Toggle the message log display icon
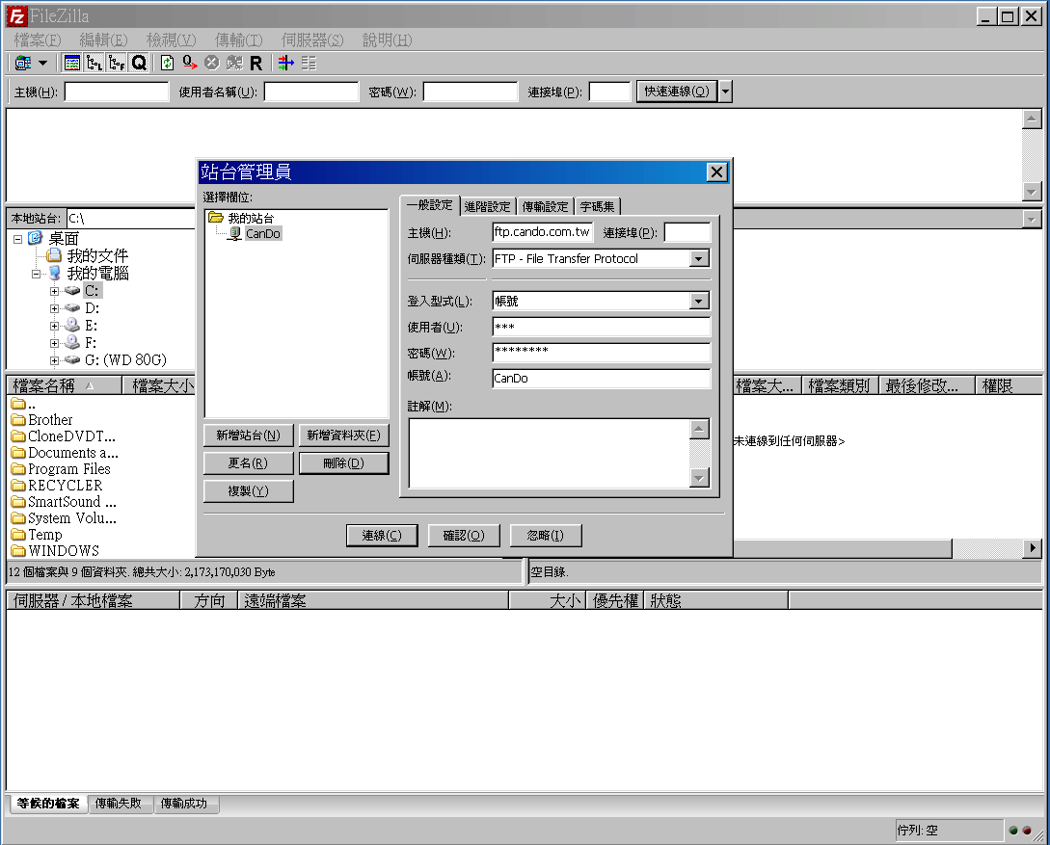Screen dimensions: 1050x845 pos(71,63)
